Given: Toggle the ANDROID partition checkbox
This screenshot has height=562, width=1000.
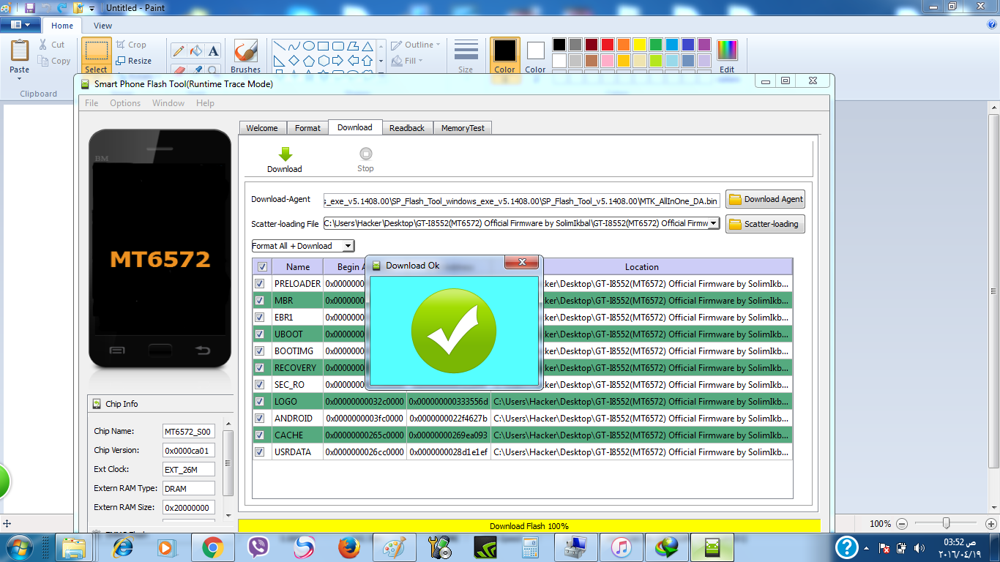Looking at the screenshot, I should pyautogui.click(x=259, y=419).
